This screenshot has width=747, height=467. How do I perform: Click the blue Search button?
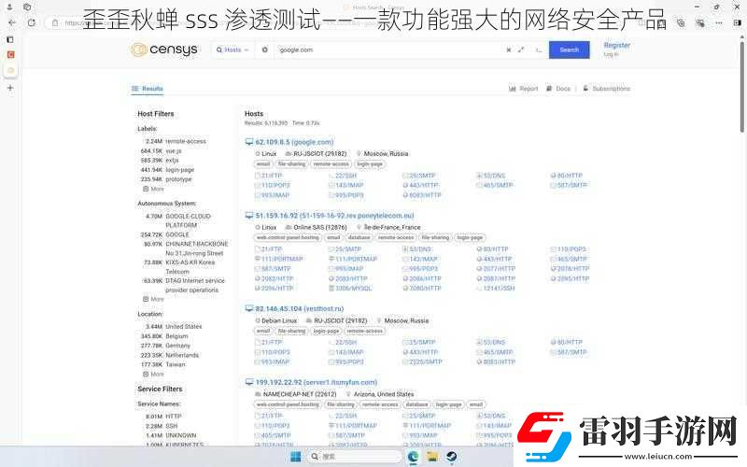pyautogui.click(x=569, y=50)
